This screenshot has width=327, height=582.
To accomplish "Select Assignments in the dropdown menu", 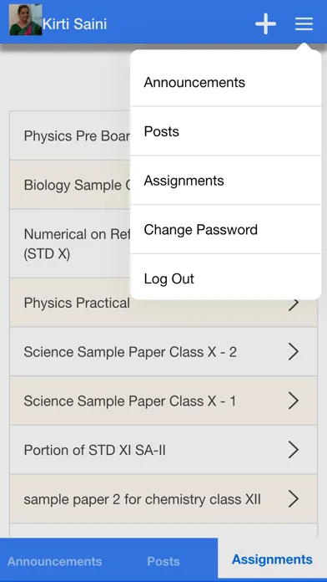I will [225, 181].
